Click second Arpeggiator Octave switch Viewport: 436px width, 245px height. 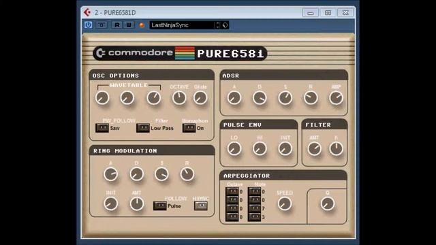coord(232,200)
